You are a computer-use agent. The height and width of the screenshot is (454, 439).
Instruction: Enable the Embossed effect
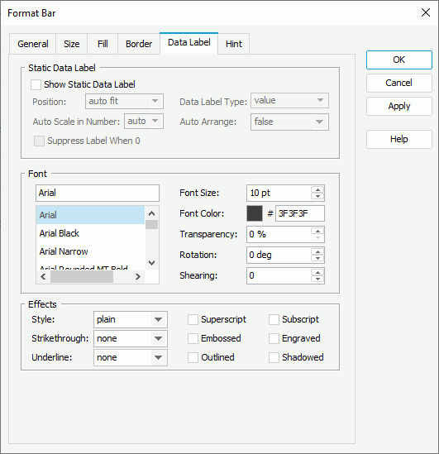coord(193,338)
